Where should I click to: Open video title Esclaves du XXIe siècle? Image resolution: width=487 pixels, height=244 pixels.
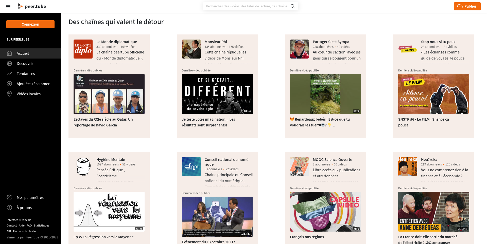pyautogui.click(x=103, y=122)
